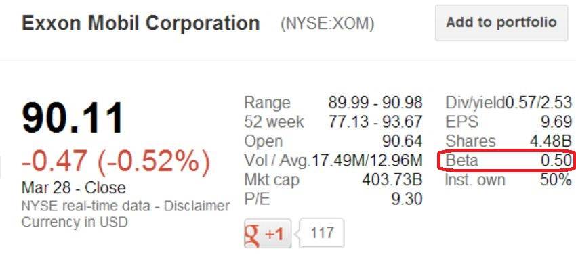Select the Shares value 4.48B
The image size is (576, 257).
pyautogui.click(x=551, y=141)
